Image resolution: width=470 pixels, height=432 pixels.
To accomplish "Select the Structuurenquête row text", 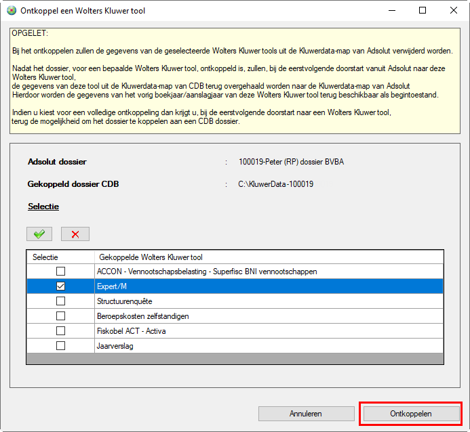I will 126,301.
